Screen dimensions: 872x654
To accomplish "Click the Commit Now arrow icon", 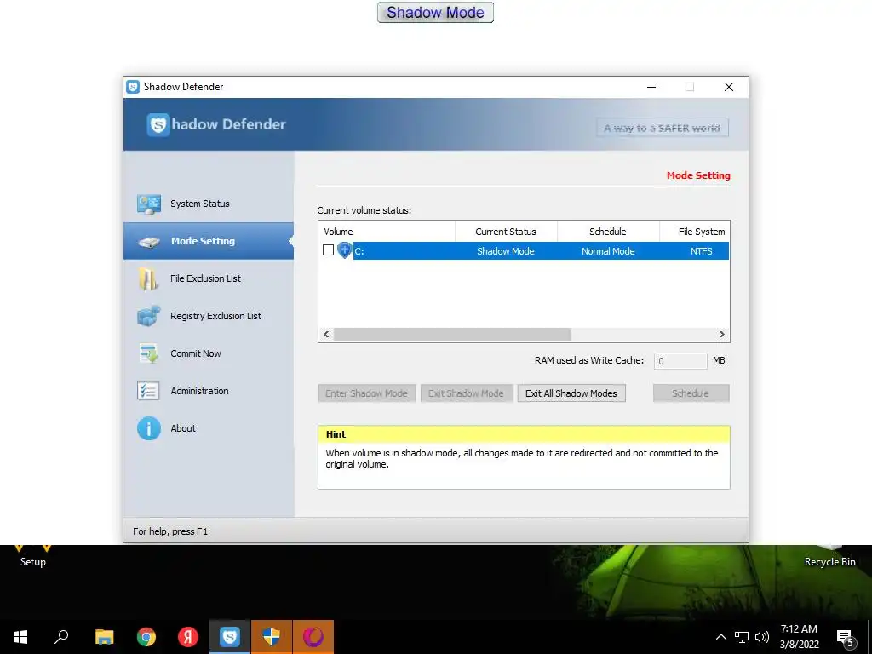I will click(148, 353).
